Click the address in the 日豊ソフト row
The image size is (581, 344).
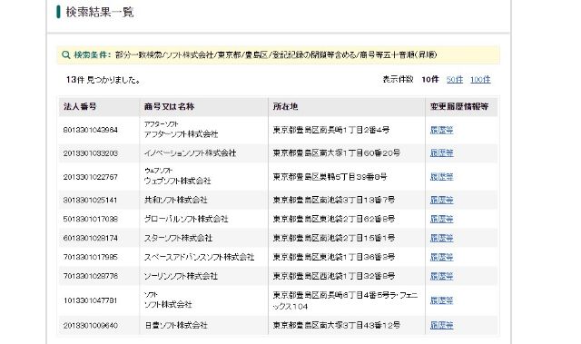point(337,326)
